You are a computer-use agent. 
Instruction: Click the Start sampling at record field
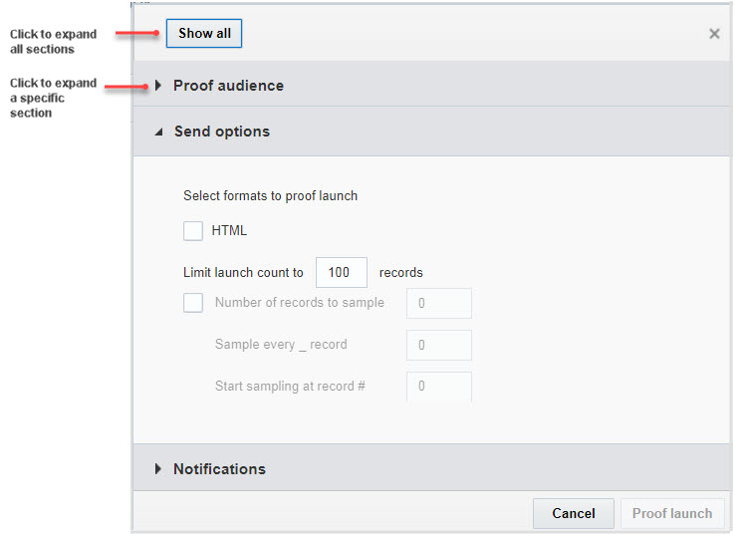tap(438, 386)
